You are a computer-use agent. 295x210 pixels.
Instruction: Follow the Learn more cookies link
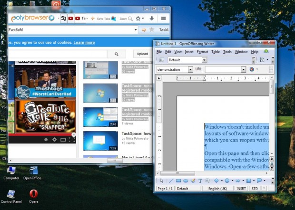84,42
